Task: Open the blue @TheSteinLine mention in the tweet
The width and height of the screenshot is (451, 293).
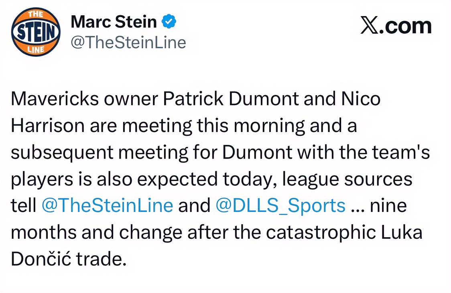Action: tap(107, 206)
